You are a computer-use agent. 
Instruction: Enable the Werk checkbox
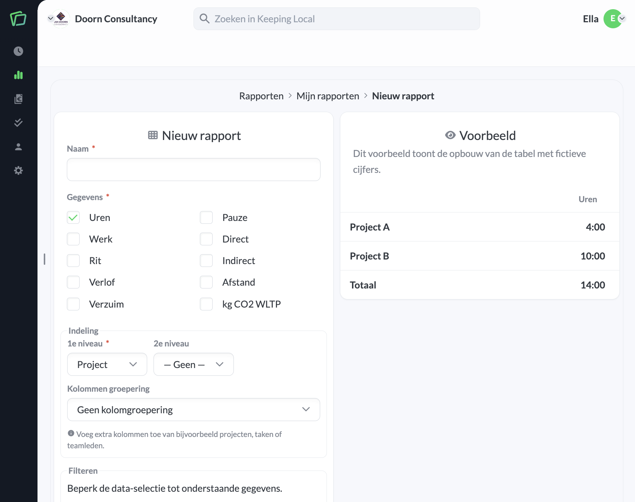point(73,239)
